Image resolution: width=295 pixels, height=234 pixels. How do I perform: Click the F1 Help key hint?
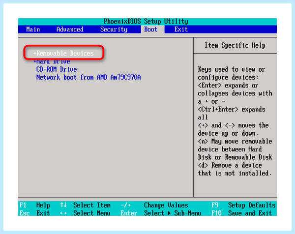[x=35, y=205]
